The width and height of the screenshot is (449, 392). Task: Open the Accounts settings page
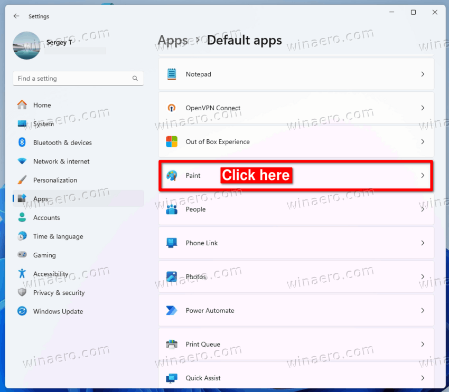[78, 217]
